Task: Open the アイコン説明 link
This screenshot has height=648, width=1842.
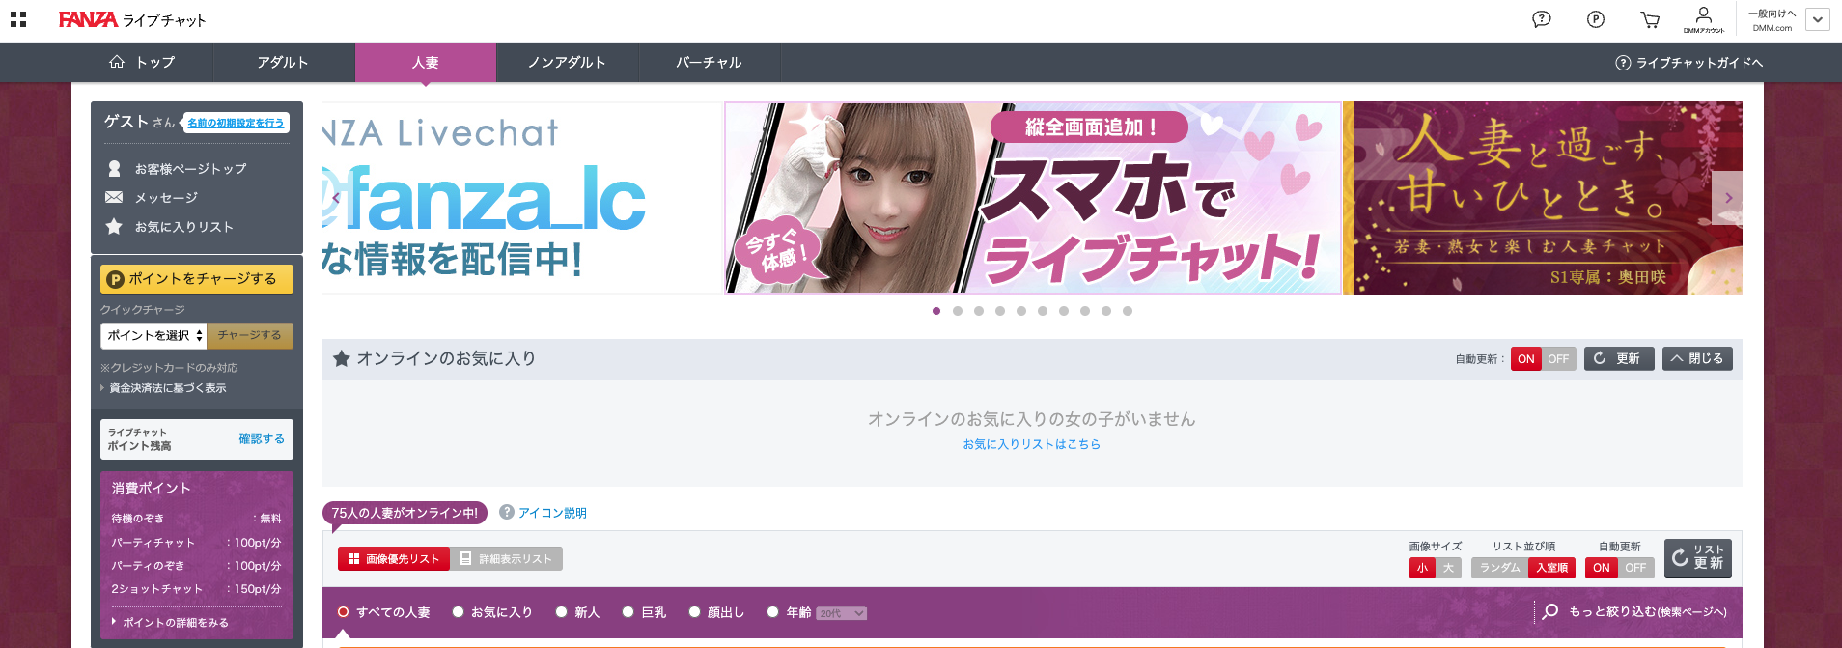Action: 552,513
